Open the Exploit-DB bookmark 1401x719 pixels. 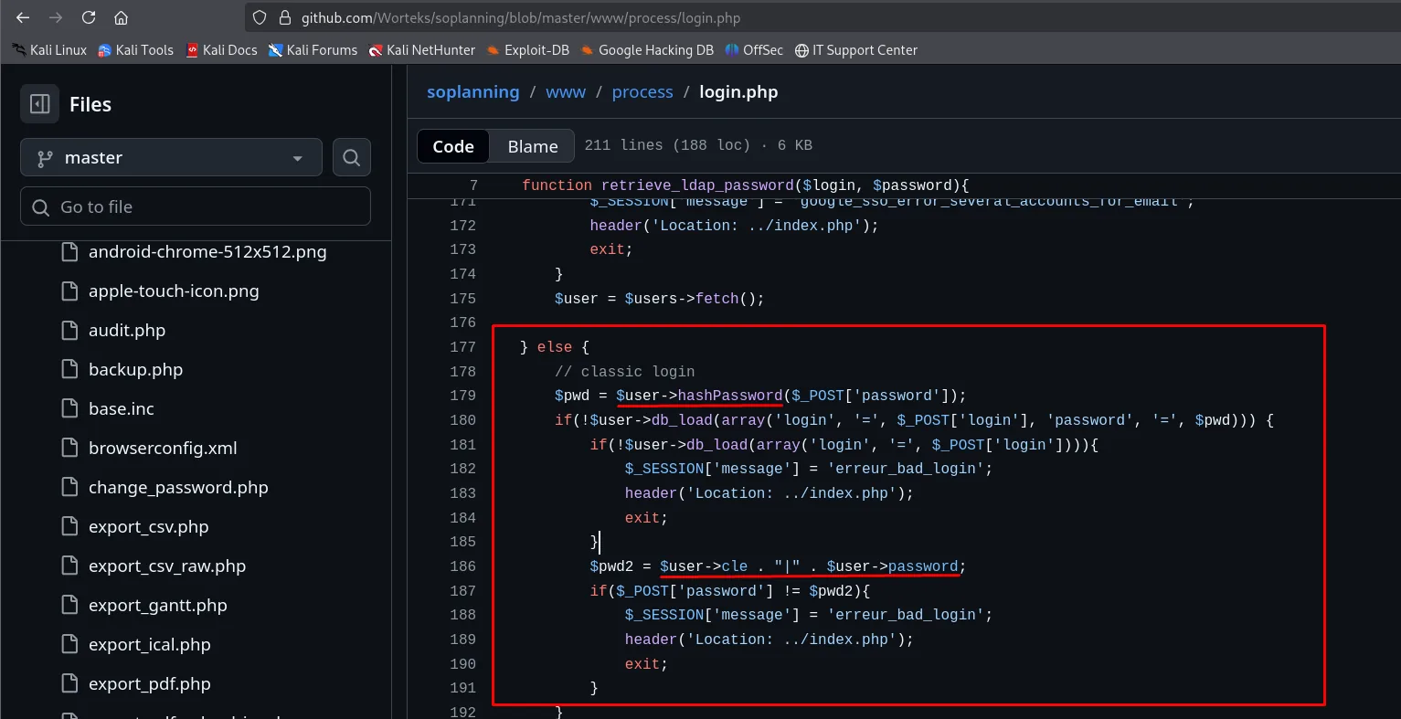point(528,50)
